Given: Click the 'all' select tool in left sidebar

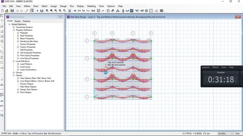Looking at the screenshot, I should point(2,101).
